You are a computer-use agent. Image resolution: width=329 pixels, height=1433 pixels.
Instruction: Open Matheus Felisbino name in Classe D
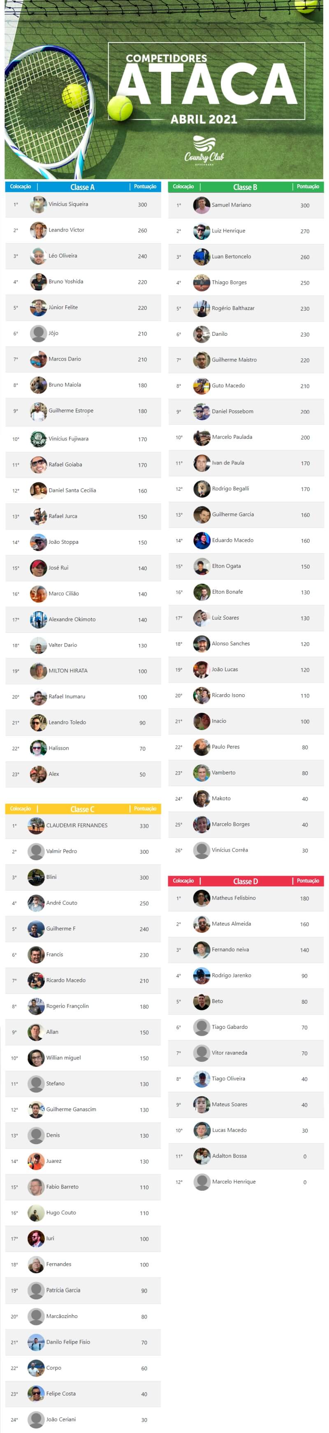point(234,898)
